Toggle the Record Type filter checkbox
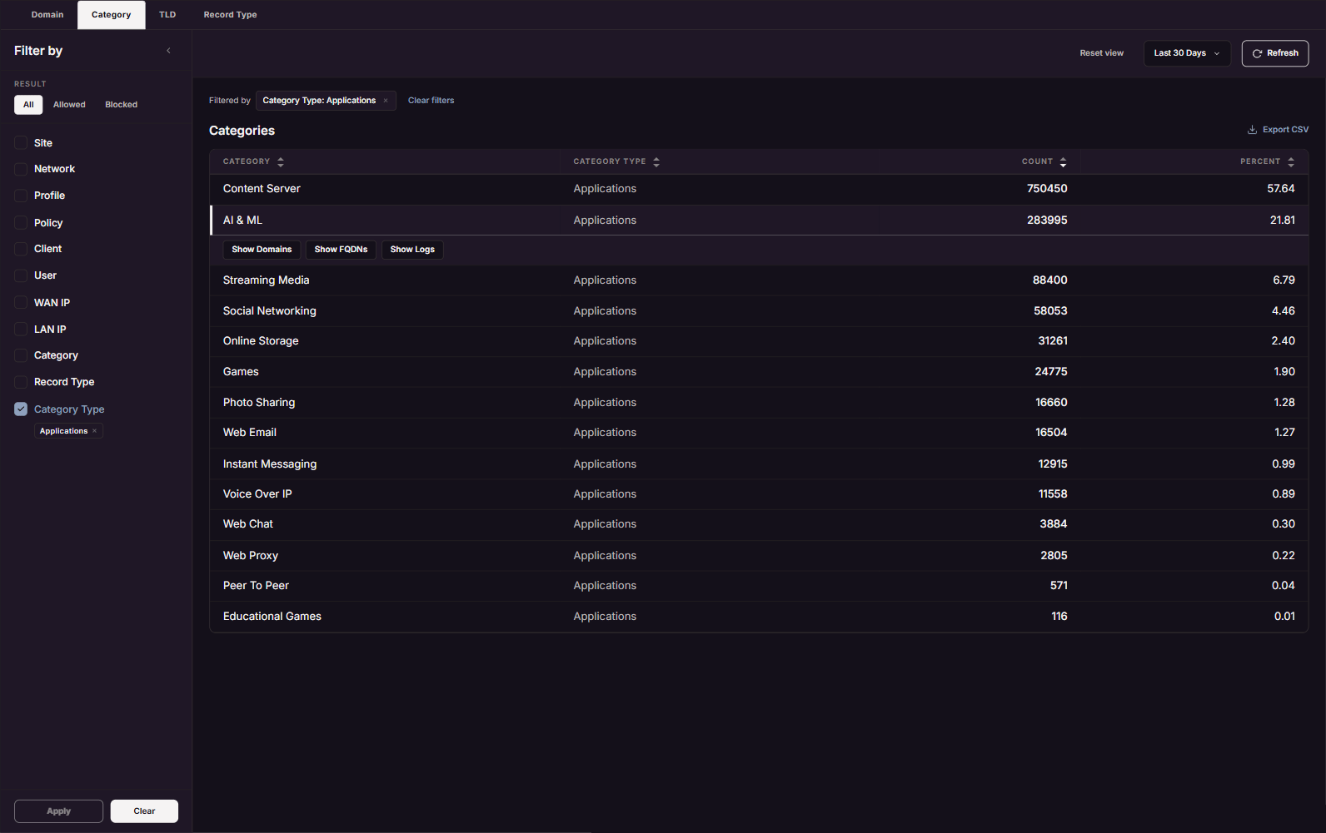 tap(21, 382)
